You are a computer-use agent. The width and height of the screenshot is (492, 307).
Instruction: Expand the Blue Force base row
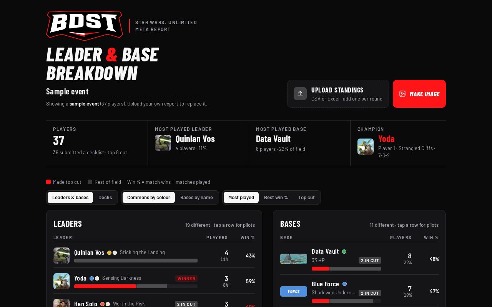(x=359, y=291)
